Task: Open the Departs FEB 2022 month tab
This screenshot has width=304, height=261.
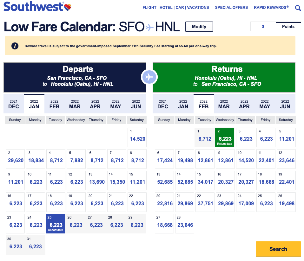Action: (x=54, y=104)
